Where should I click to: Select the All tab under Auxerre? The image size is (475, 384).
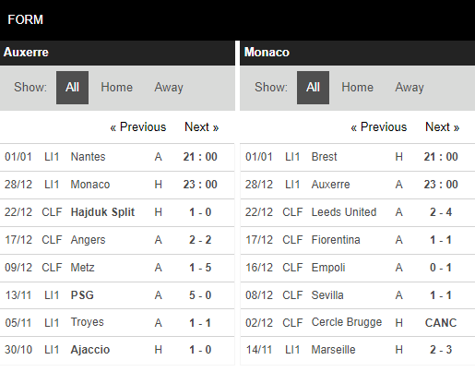(x=72, y=88)
